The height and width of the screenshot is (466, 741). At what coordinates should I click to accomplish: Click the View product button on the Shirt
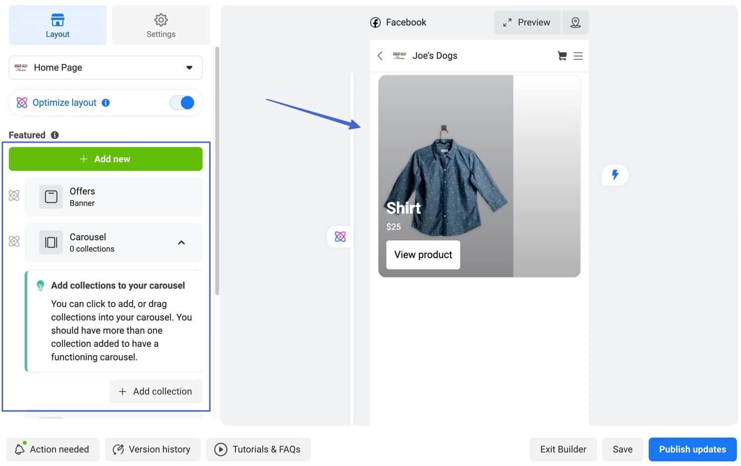point(422,255)
